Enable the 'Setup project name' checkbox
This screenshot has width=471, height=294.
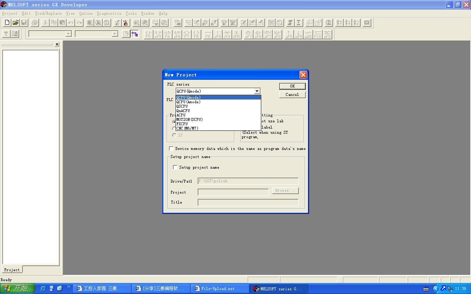point(176,167)
